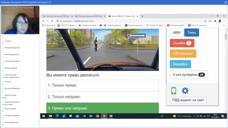Open Visual Studio from the taskbar

point(84,116)
